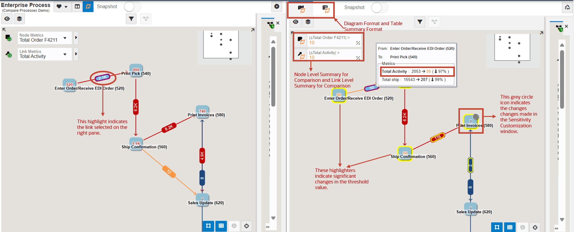Image resolution: width=574 pixels, height=232 pixels.
Task: Click the blue 8 link badge in left diagram
Action: tap(202, 178)
